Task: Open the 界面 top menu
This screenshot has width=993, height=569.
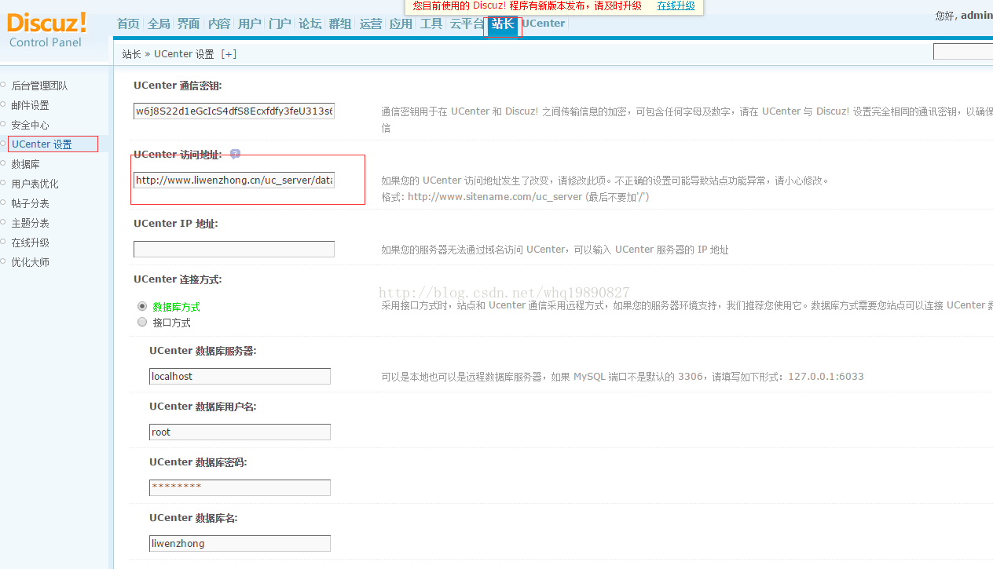Action: coord(189,24)
